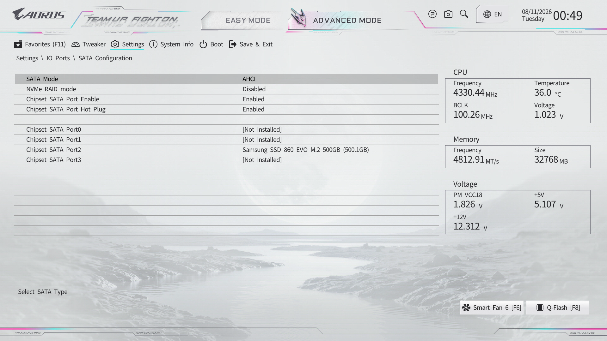This screenshot has height=341, width=607.
Task: Toggle Chipset SATA Port Hot Plug setting
Action: tap(226, 109)
